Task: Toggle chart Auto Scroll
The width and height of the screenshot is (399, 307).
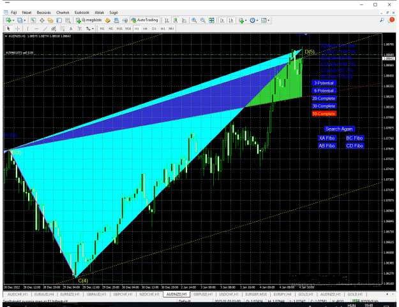Action: click(x=222, y=20)
